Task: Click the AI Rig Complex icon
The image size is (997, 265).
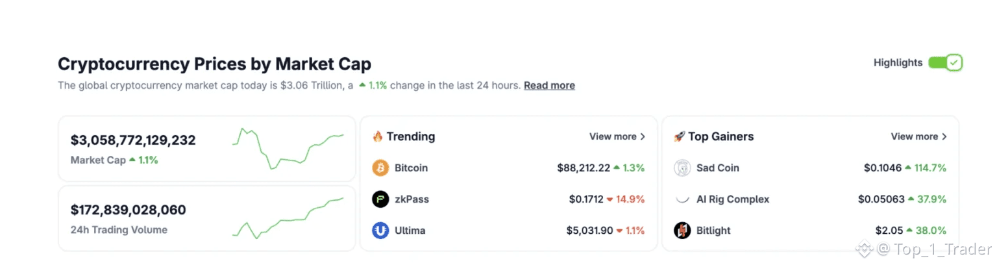Action: click(682, 199)
